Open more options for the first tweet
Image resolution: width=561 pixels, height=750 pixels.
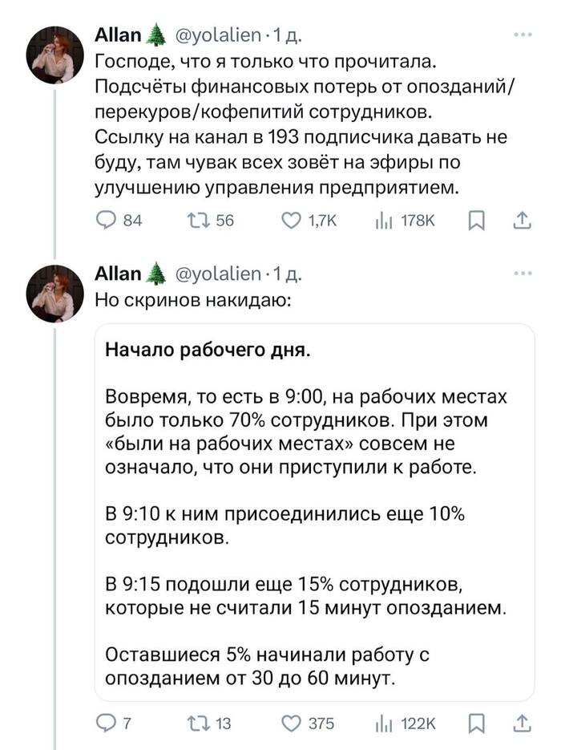click(x=523, y=34)
